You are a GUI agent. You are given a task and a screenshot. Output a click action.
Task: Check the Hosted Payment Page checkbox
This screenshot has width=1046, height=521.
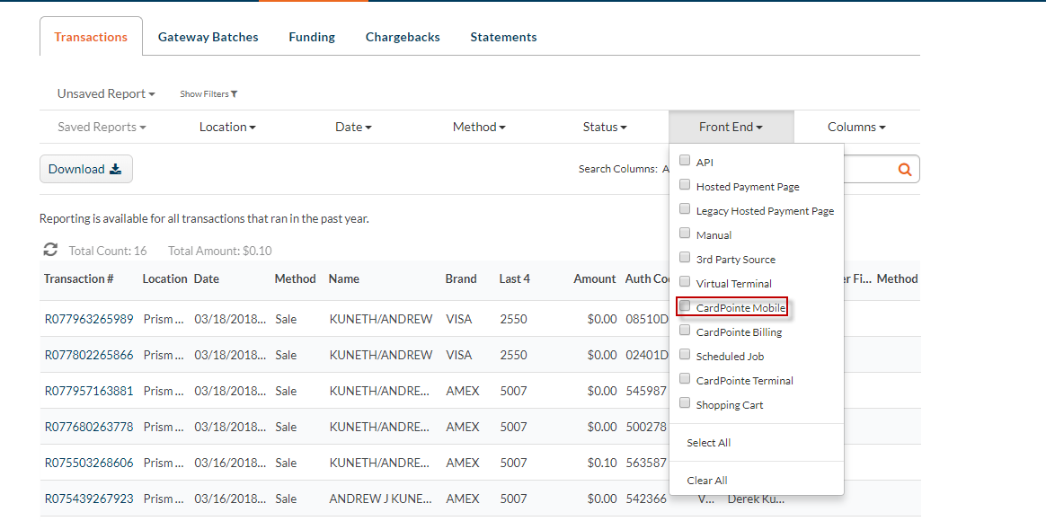coord(685,185)
